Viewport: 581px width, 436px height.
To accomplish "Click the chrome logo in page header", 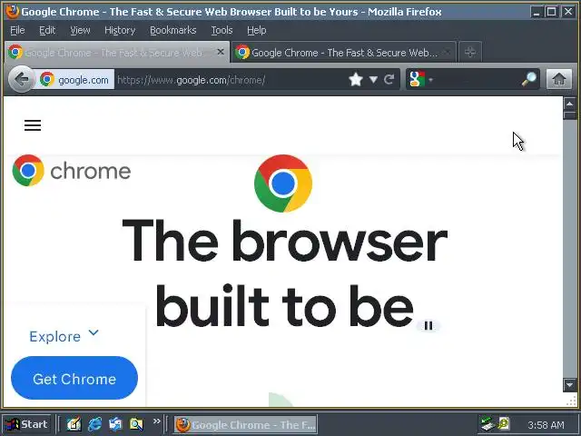I will [72, 171].
